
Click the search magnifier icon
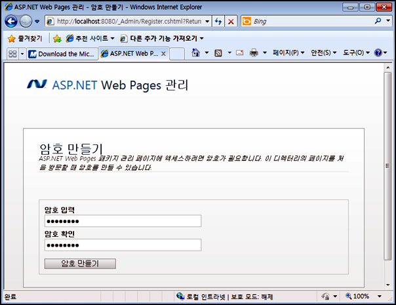378,21
